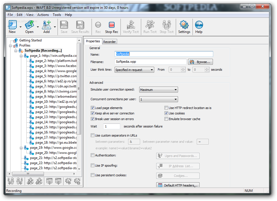The height and width of the screenshot is (201, 277).
Task: Click the Browse... button
Action: [x=200, y=62]
